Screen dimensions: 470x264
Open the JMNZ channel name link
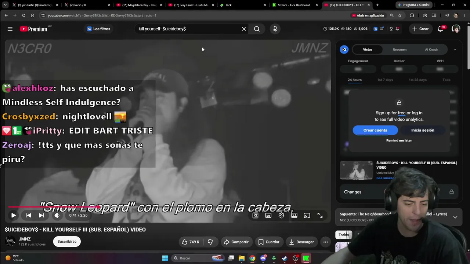pos(25,239)
